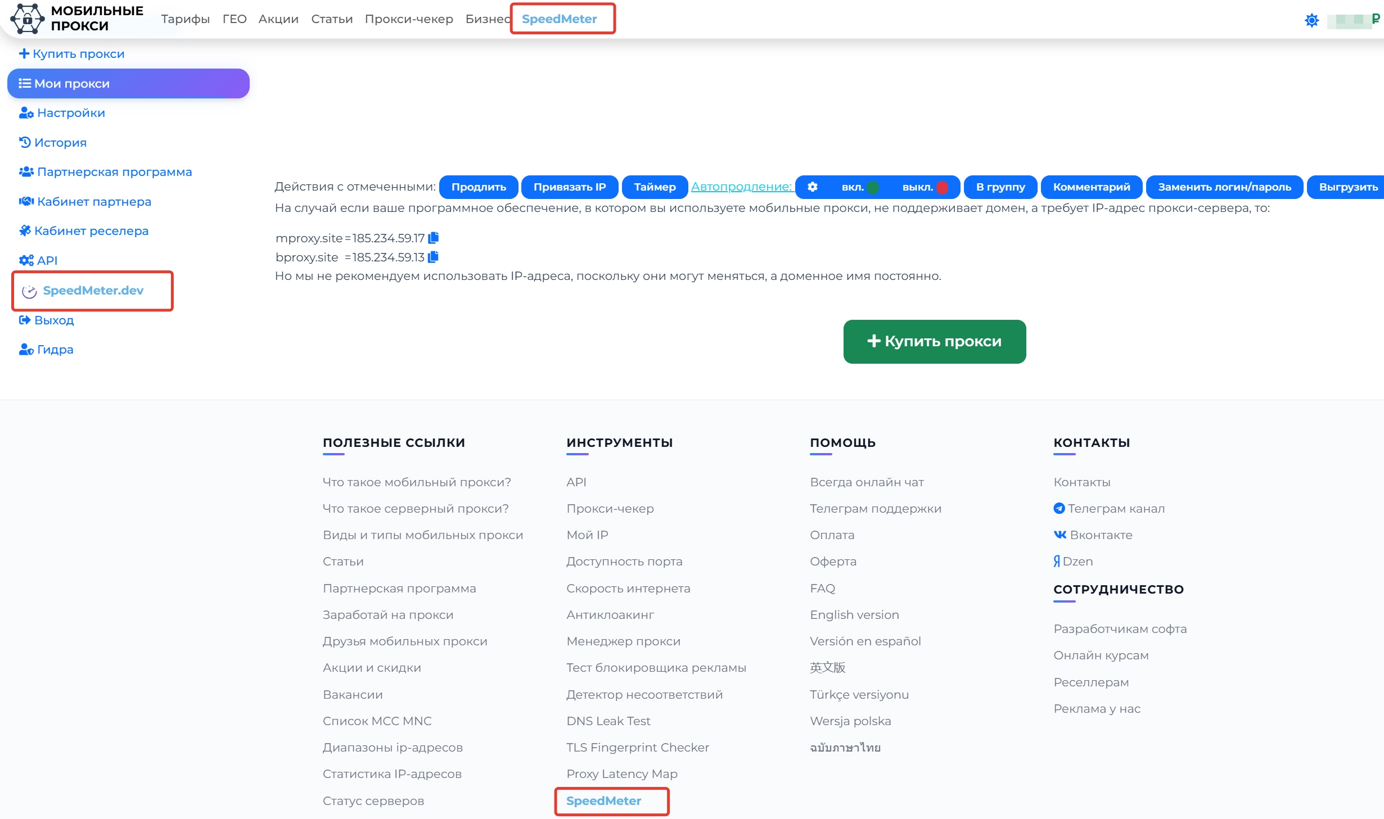Toggle the light/dark theme sun icon
The height and width of the screenshot is (819, 1384).
point(1311,20)
